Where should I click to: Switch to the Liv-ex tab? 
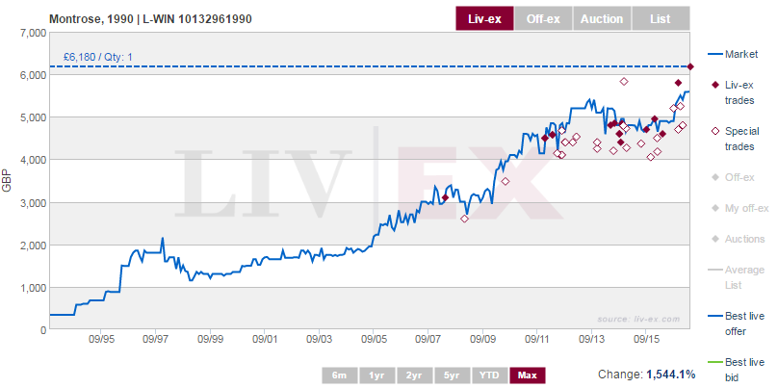(x=484, y=19)
